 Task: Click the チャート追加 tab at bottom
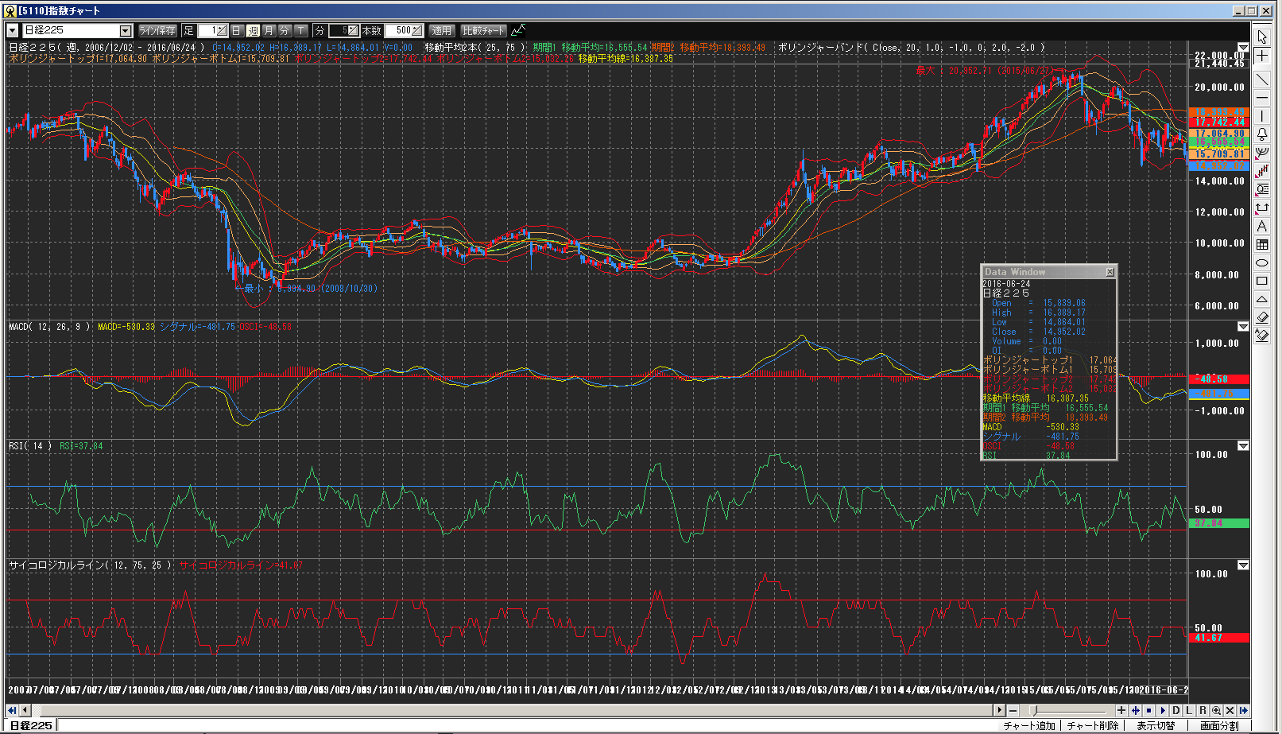coord(1028,726)
